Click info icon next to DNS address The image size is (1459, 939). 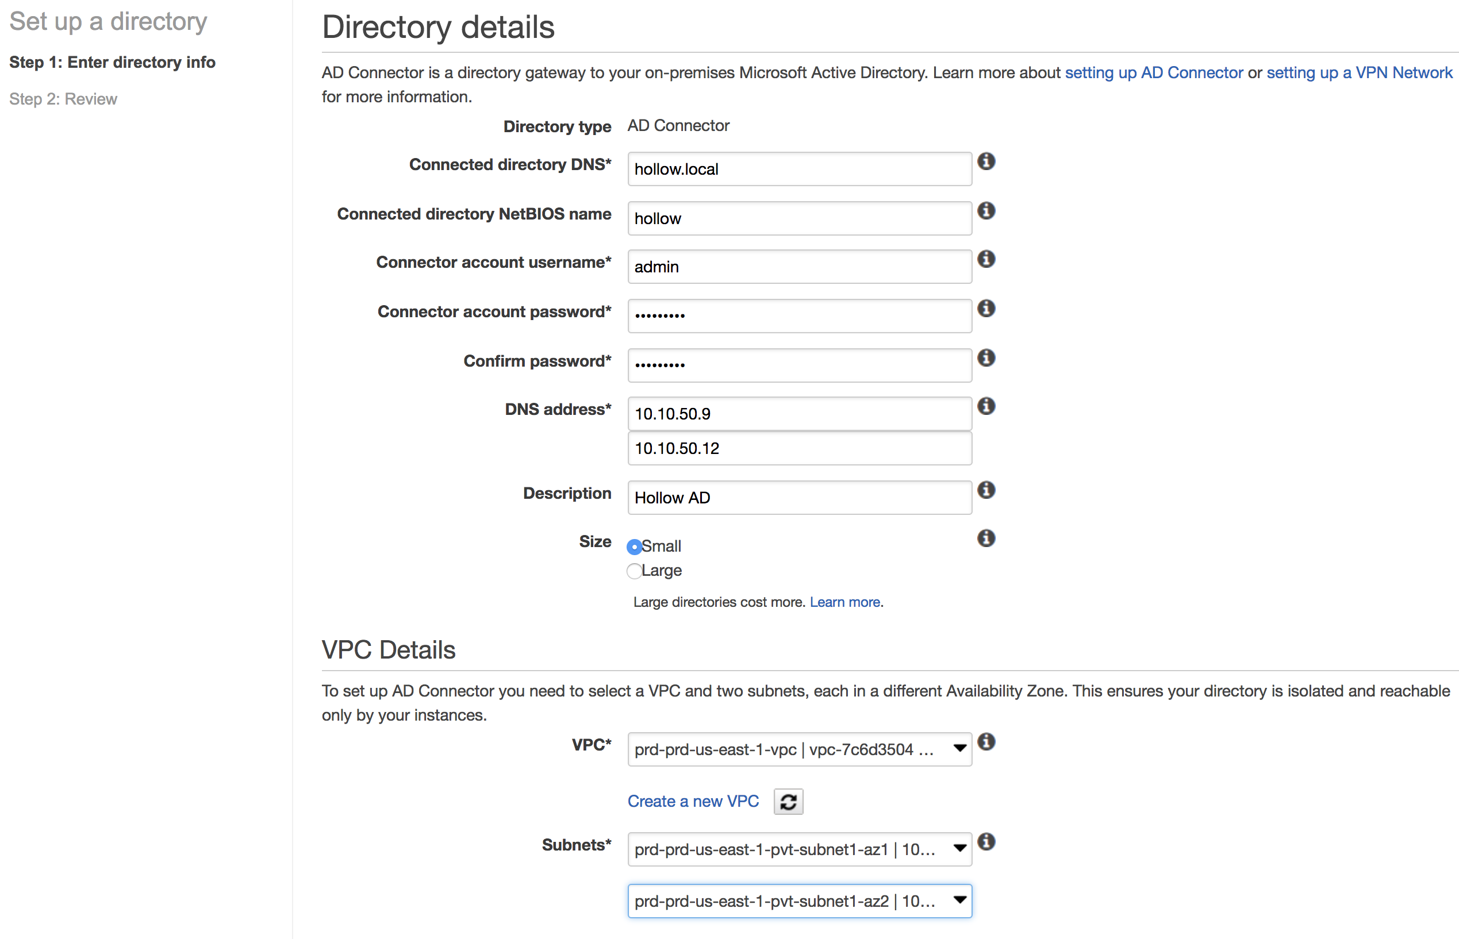pos(986,406)
